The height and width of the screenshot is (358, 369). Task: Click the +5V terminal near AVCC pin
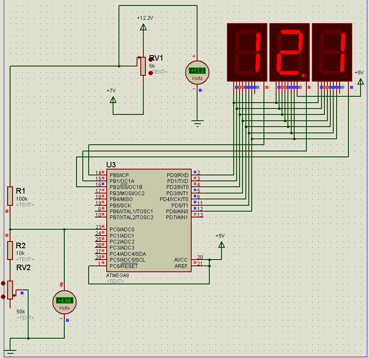click(x=221, y=244)
